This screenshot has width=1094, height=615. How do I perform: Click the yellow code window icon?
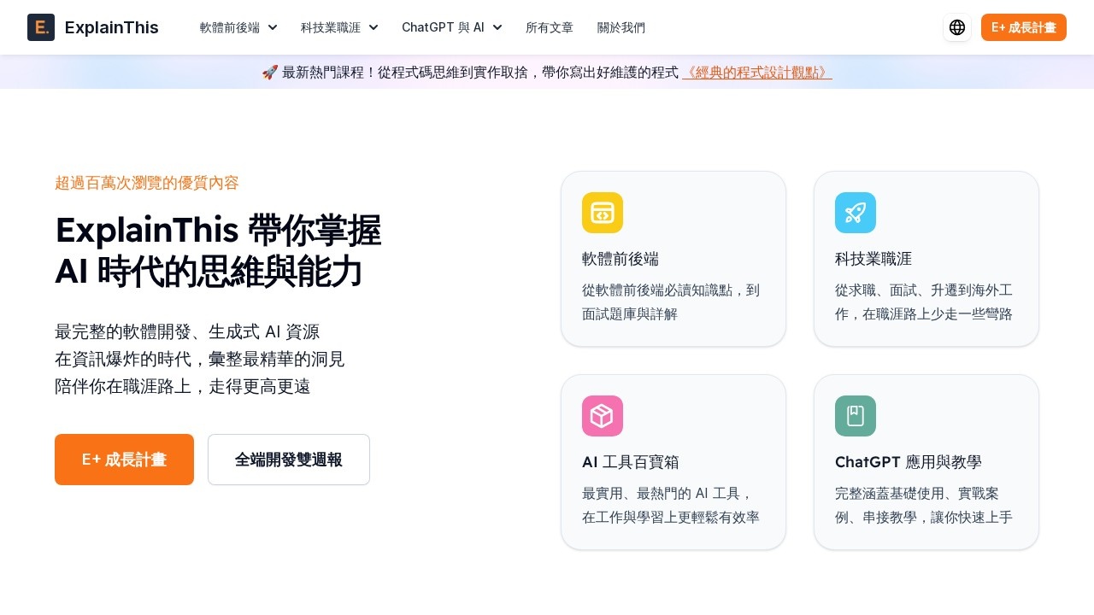[603, 213]
